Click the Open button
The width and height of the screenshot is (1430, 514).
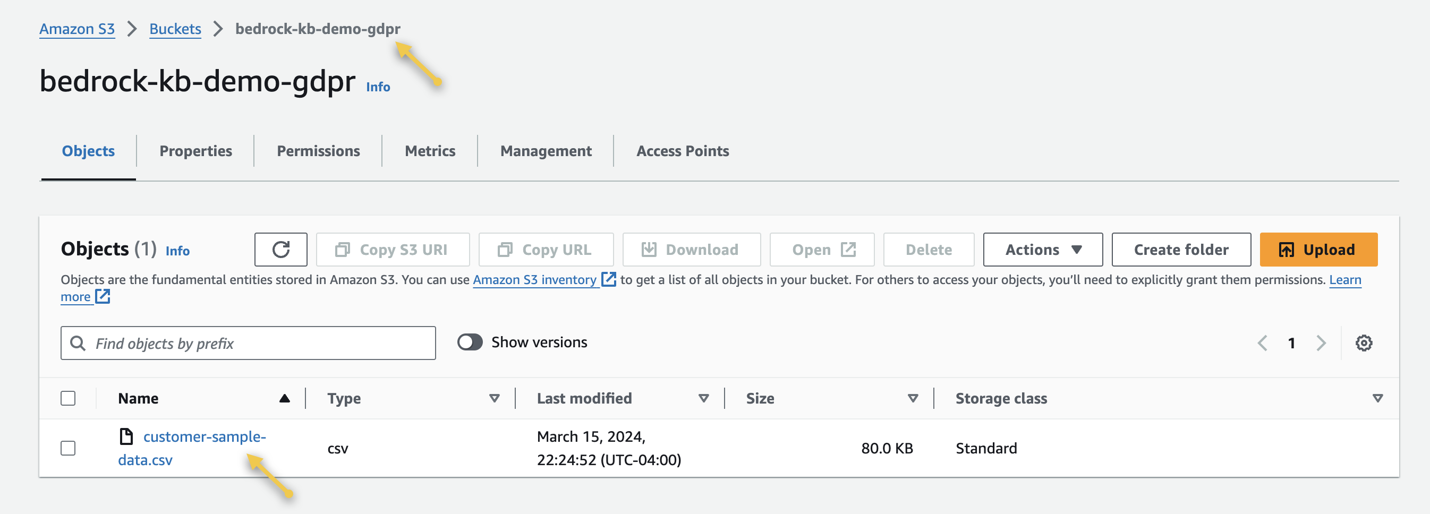[822, 250]
